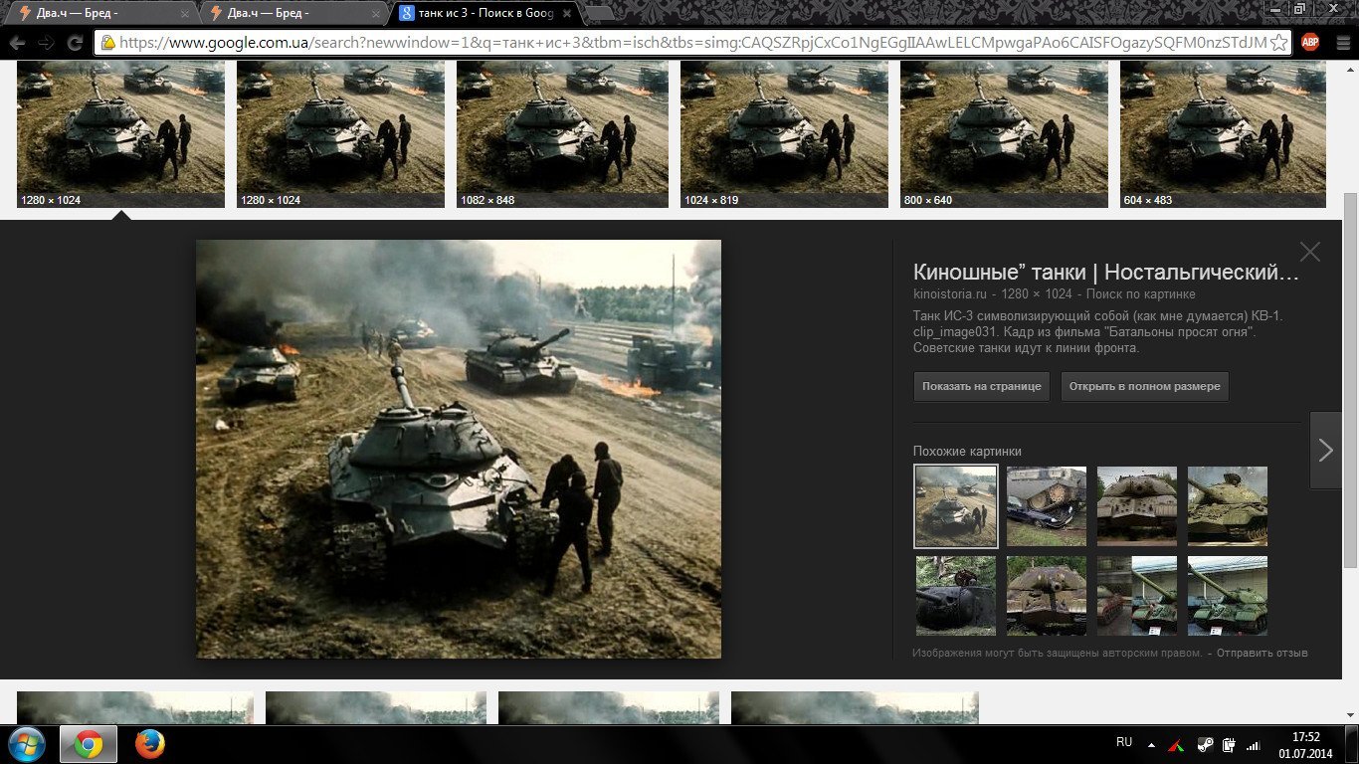Select similar image of tank crushing car
The image size is (1359, 764).
(1047, 505)
